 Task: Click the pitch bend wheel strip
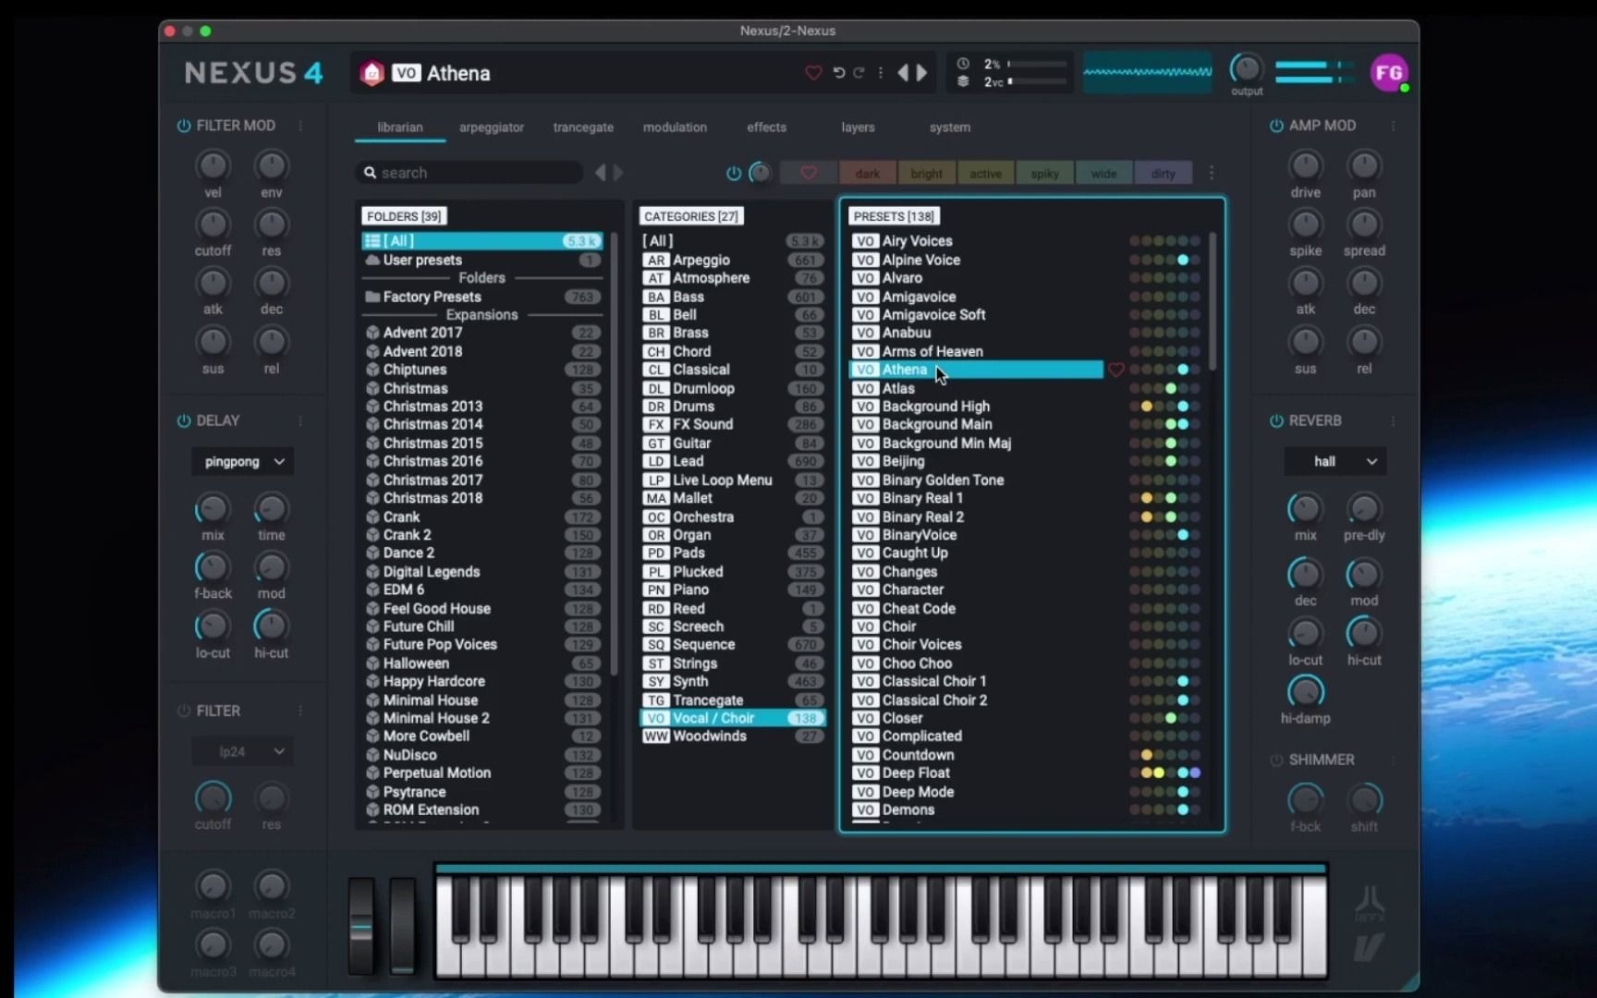click(x=361, y=926)
